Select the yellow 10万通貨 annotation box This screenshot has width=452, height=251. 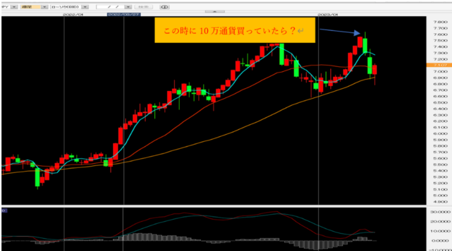click(x=234, y=30)
